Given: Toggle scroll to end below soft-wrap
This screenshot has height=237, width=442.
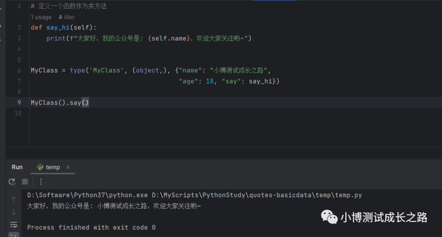Looking at the screenshot, I should pyautogui.click(x=14, y=235).
